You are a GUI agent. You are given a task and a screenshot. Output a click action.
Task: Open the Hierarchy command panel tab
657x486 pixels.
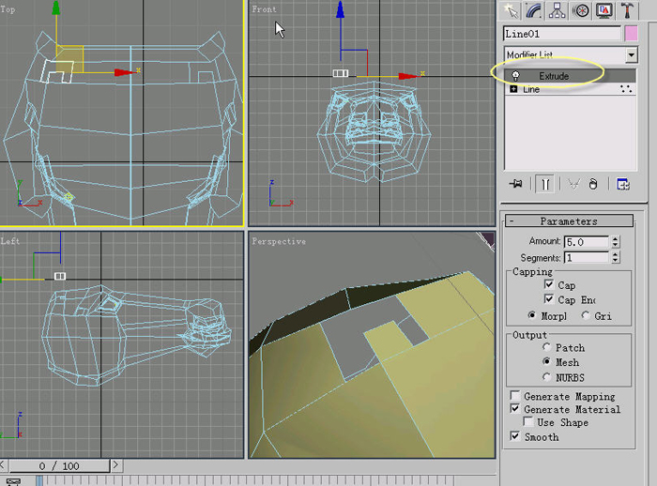(557, 10)
